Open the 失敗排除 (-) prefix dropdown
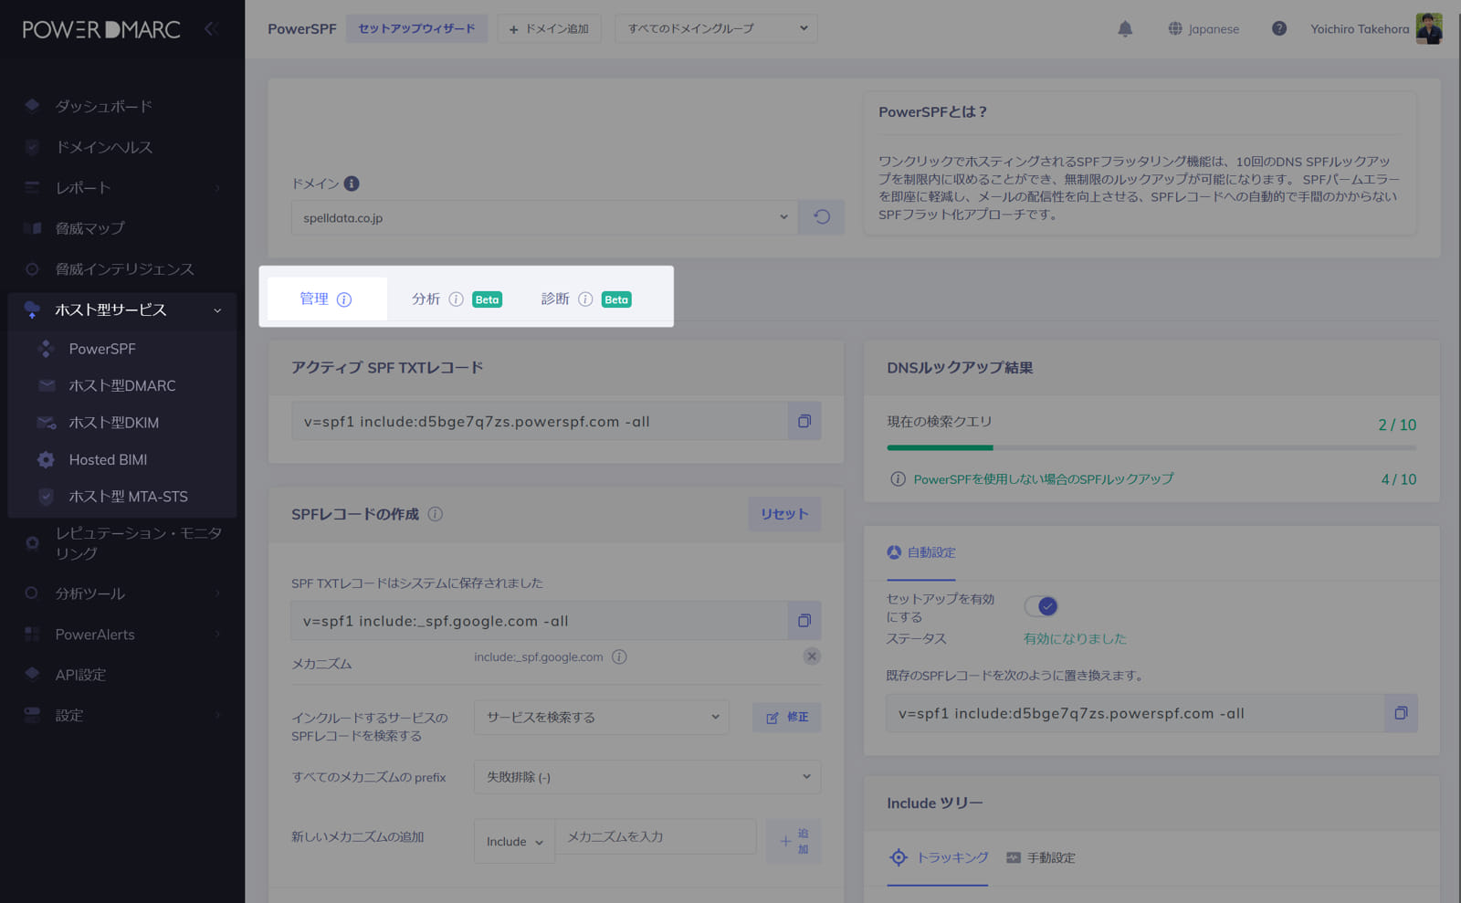The width and height of the screenshot is (1461, 903). (x=647, y=777)
